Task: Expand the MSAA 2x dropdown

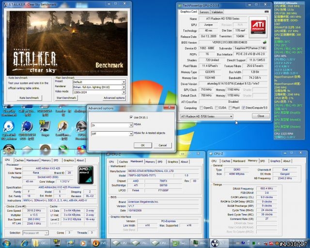Action: click(x=131, y=125)
